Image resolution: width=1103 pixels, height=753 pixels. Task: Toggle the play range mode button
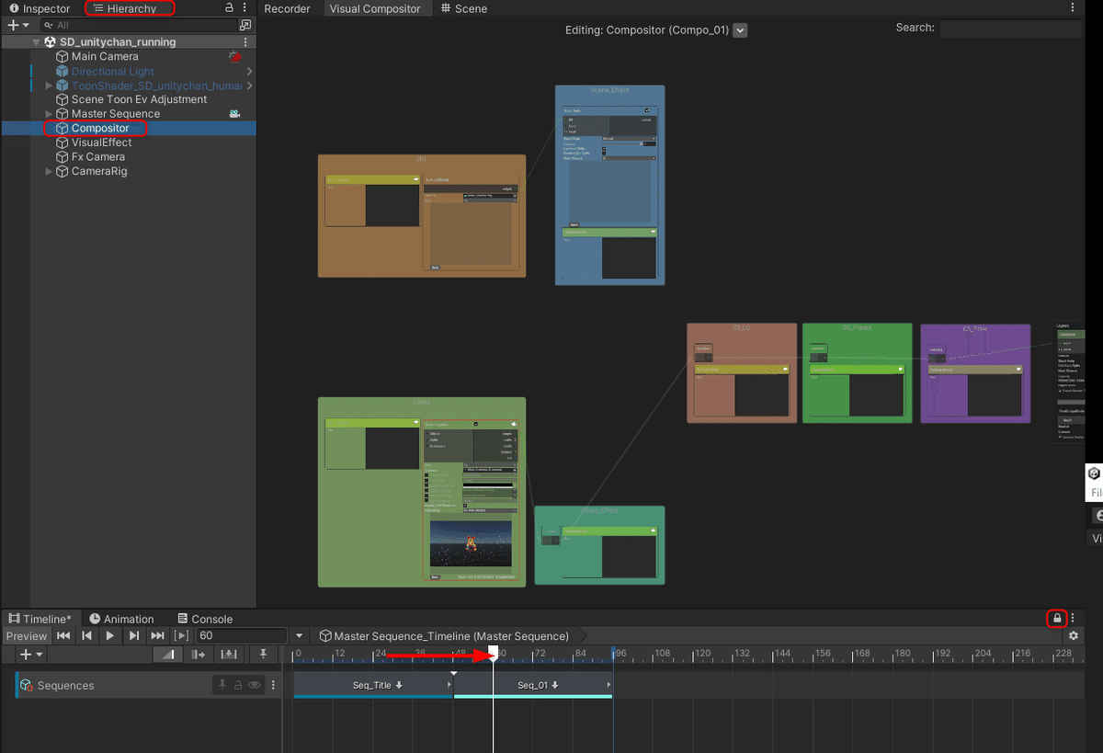[x=182, y=635]
